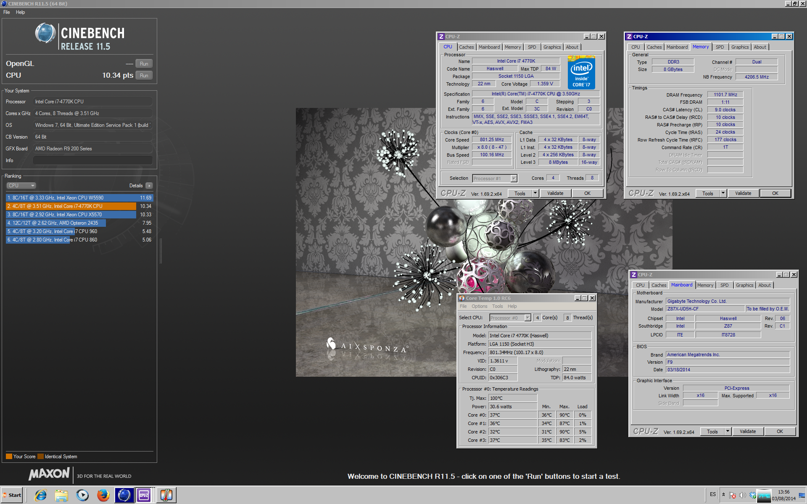Click Validate in CPU-Z Memory window
The height and width of the screenshot is (504, 807).
pos(743,193)
